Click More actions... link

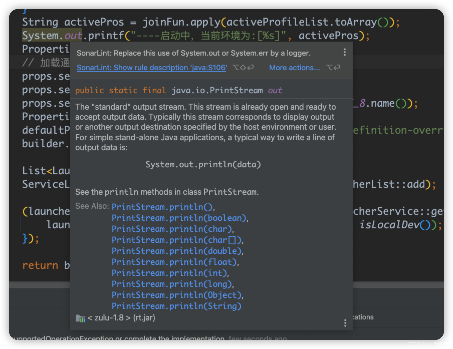coord(294,68)
